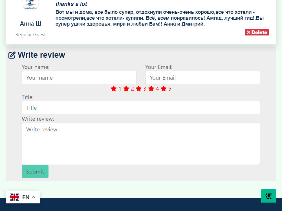The width and height of the screenshot is (282, 211).
Task: Click inside the Write review text area
Action: point(141,144)
